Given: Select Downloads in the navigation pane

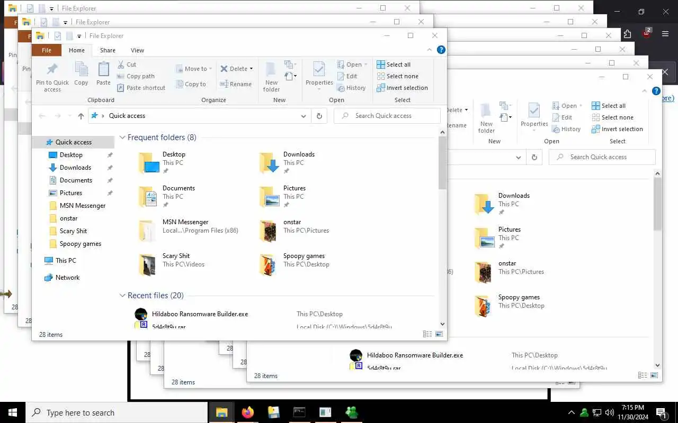Looking at the screenshot, I should click(75, 168).
